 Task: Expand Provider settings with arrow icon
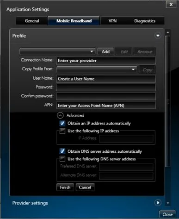(x=158, y=203)
